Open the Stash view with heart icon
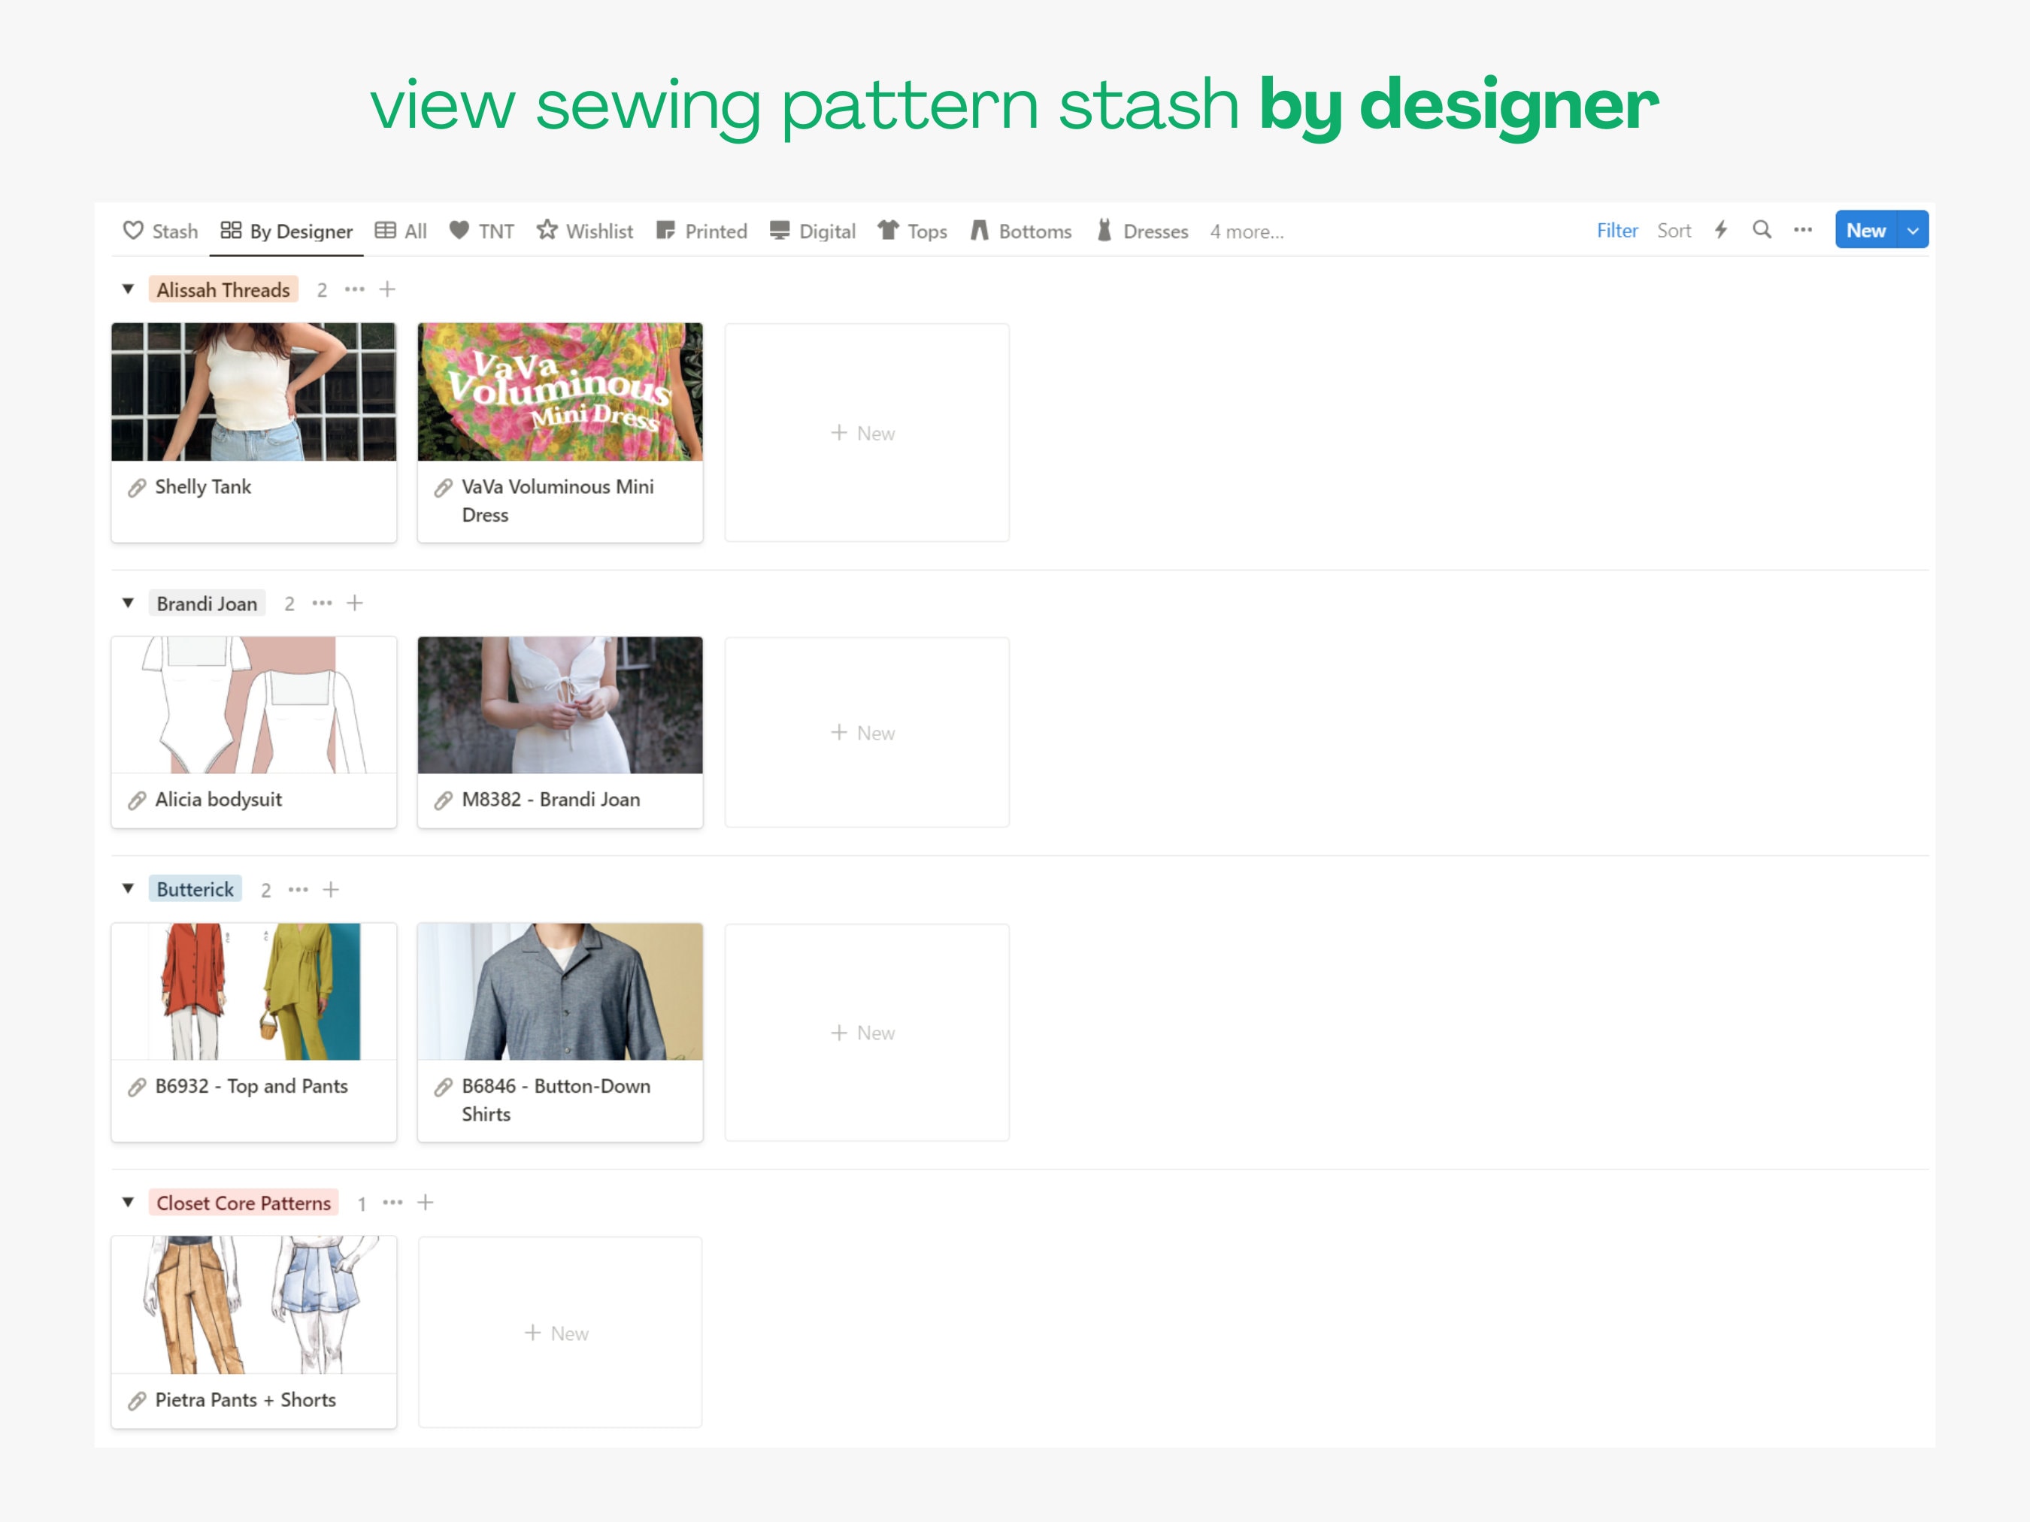Image resolution: width=2030 pixels, height=1522 pixels. [162, 231]
